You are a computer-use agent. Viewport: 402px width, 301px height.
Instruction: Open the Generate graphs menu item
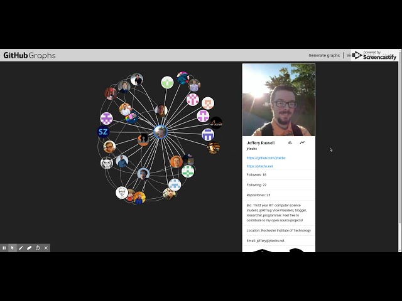click(324, 55)
